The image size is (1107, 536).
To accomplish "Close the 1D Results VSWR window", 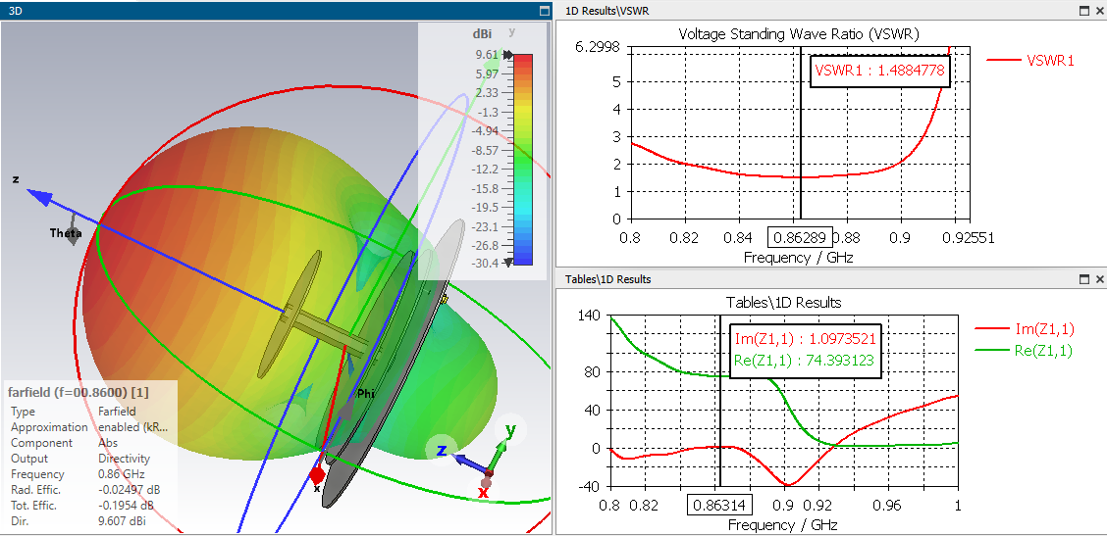I will click(x=1098, y=11).
